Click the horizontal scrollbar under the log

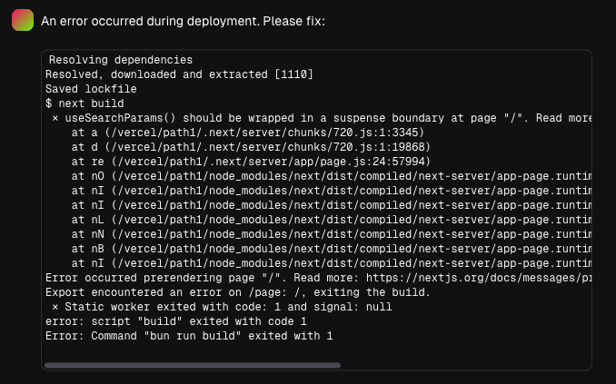(x=193, y=366)
